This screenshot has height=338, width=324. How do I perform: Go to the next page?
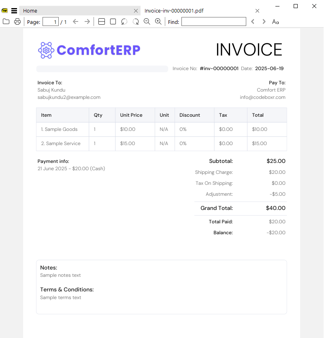(x=87, y=21)
